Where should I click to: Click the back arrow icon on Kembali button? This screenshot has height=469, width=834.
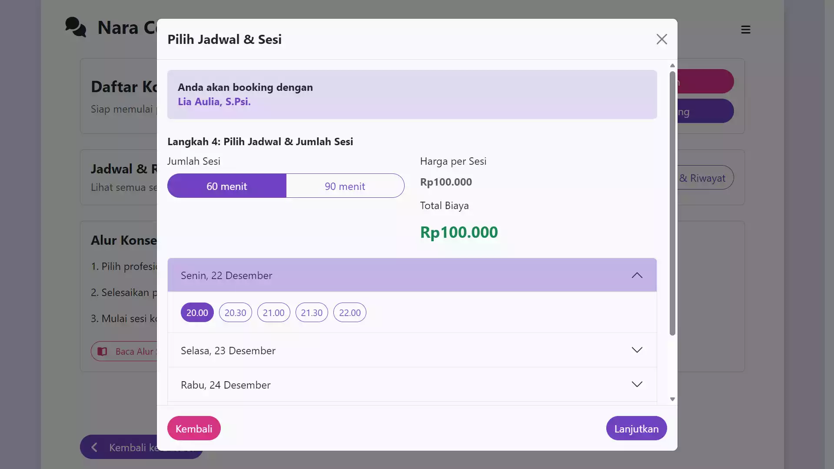click(x=94, y=447)
